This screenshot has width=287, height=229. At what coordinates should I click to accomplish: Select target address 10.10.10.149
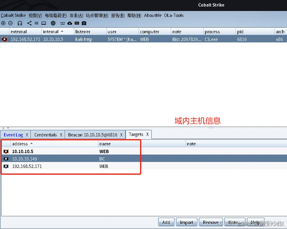[25, 159]
